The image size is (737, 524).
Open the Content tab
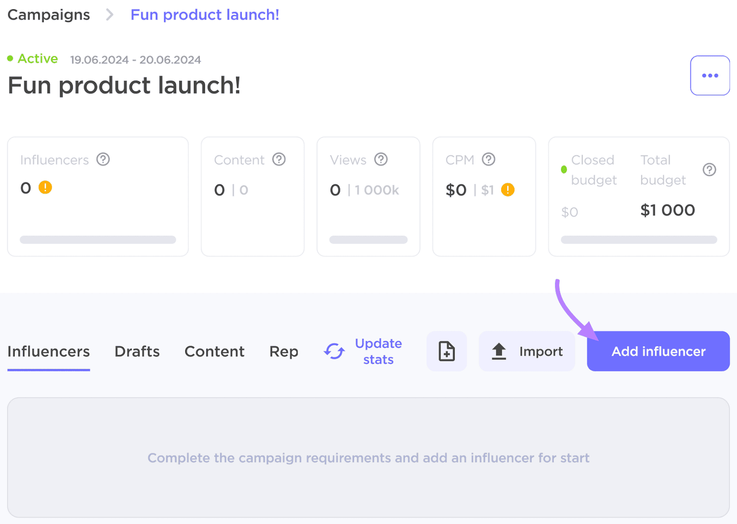[214, 351]
